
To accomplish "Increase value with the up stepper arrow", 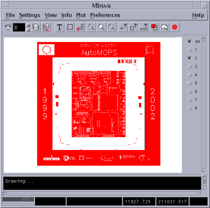I will pyautogui.click(x=28, y=25).
